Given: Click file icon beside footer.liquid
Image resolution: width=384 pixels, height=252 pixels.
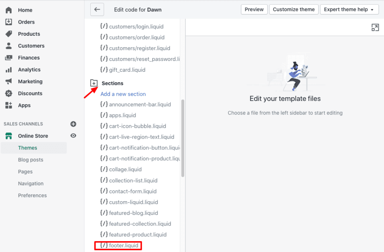Looking at the screenshot, I should (x=104, y=245).
